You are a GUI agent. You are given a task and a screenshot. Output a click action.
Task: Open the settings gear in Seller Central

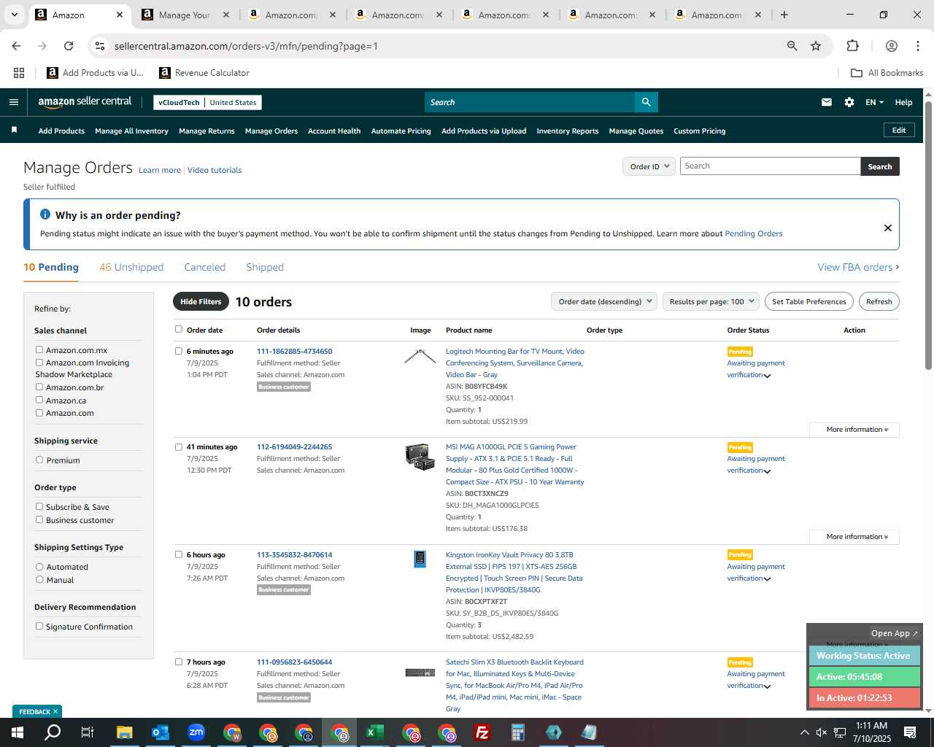tap(849, 102)
